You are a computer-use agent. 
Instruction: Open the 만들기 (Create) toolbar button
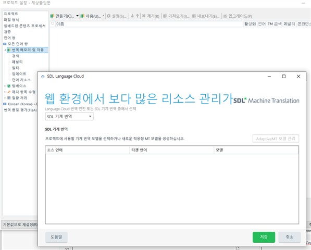(x=62, y=16)
